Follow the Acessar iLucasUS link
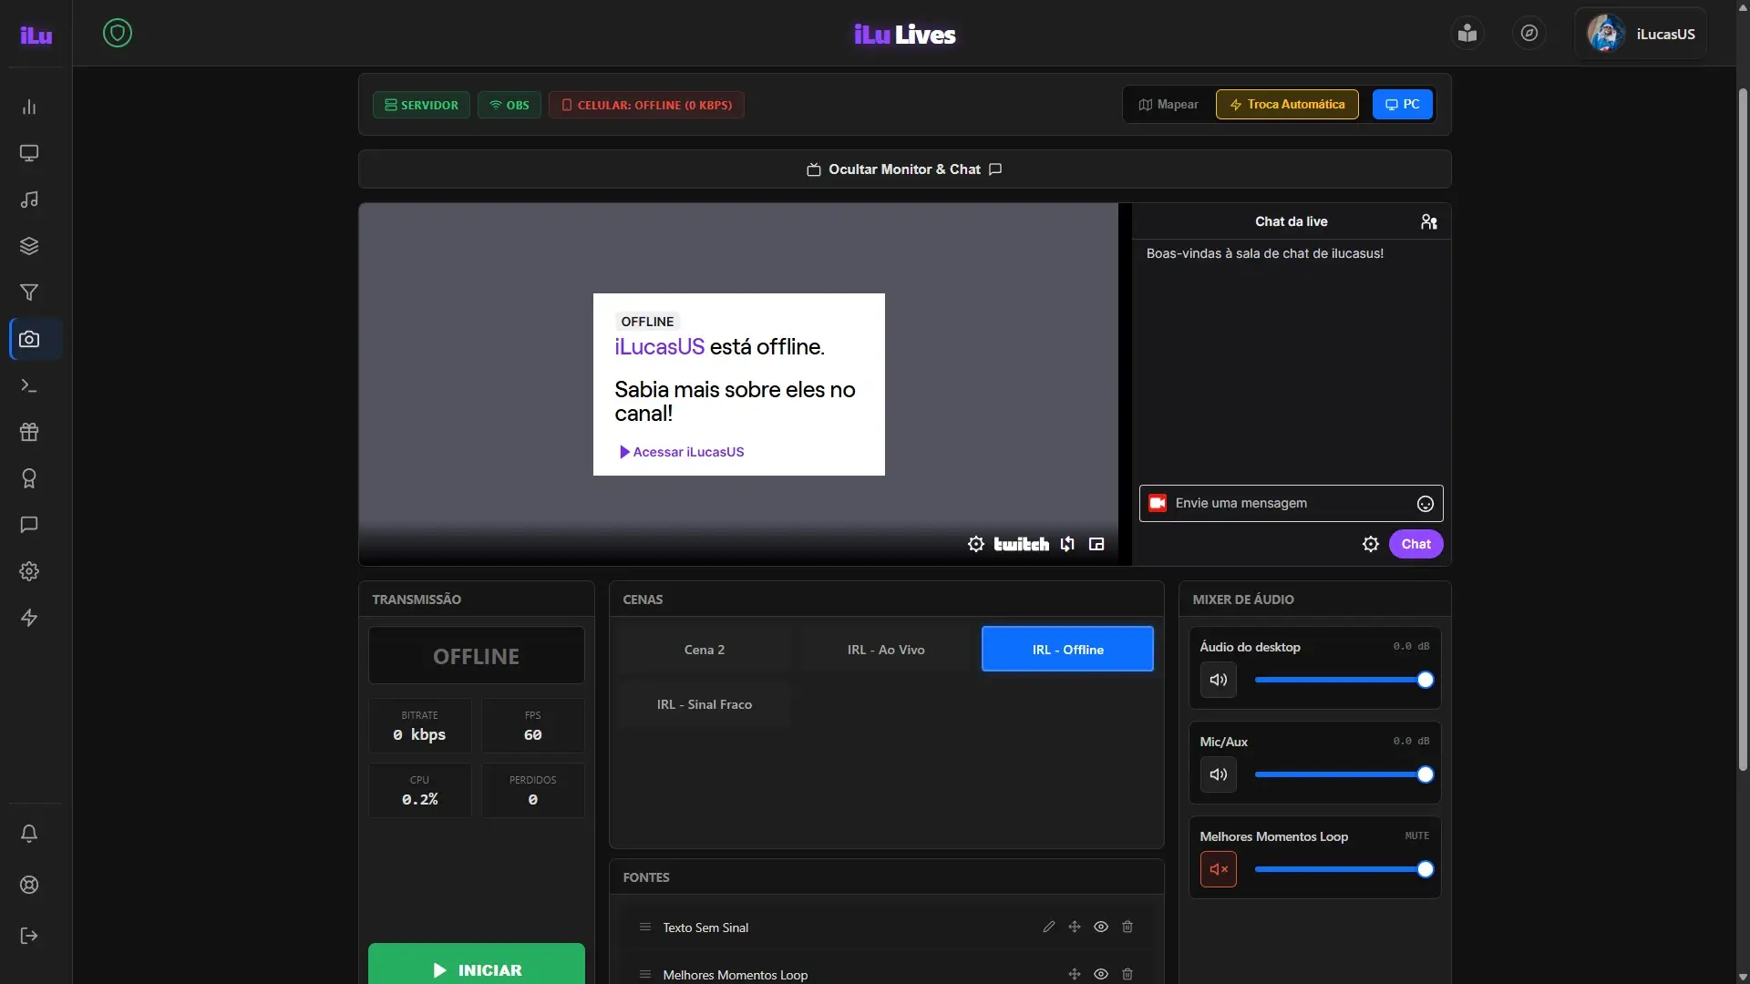The image size is (1750, 984). 682,452
